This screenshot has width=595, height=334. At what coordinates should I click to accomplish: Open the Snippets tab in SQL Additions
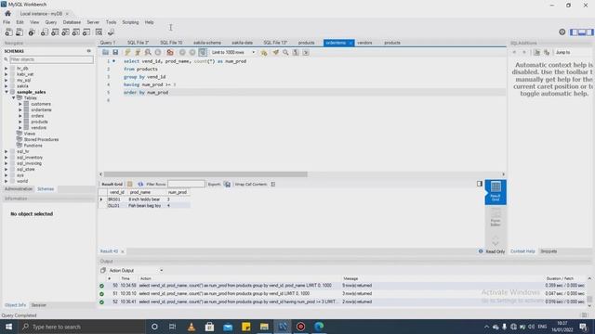click(x=549, y=251)
